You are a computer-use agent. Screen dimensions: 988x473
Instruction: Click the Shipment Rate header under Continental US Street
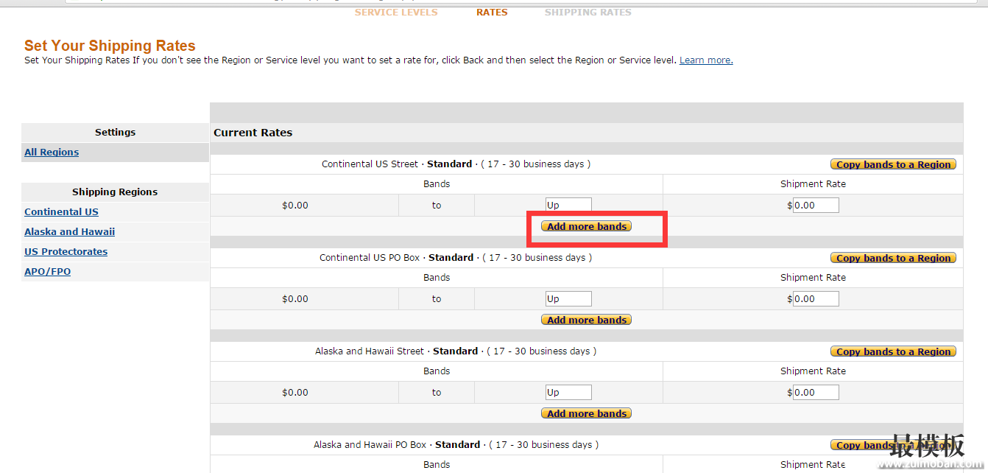814,184
